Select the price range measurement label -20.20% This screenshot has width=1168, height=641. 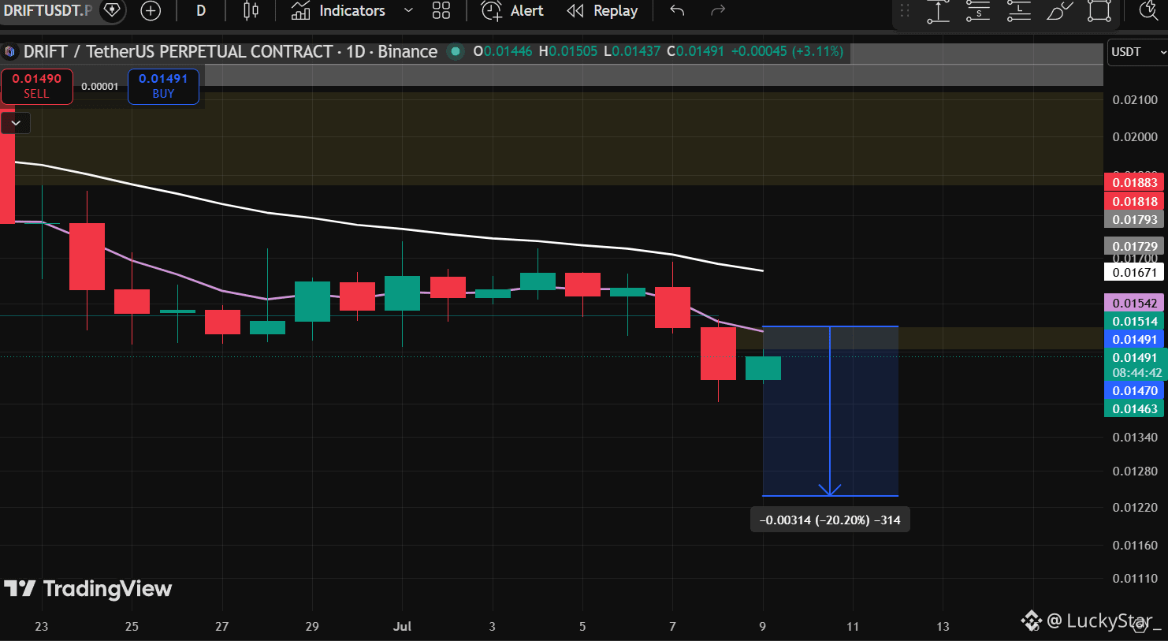(830, 520)
